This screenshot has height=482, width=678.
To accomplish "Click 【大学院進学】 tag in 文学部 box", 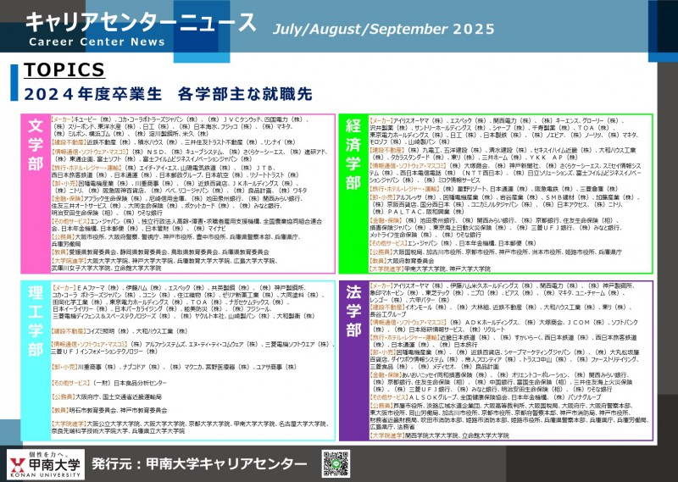I will (x=69, y=261).
